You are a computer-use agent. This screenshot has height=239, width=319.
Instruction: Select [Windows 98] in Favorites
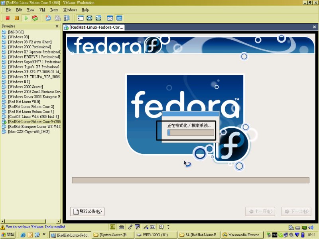[x=18, y=37]
